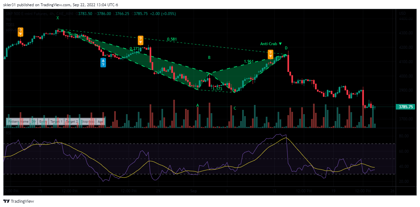Image resolution: width=420 pixels, height=207 pixels.
Task: Click the 0.273 ratio label
Action: pyautogui.click(x=135, y=49)
